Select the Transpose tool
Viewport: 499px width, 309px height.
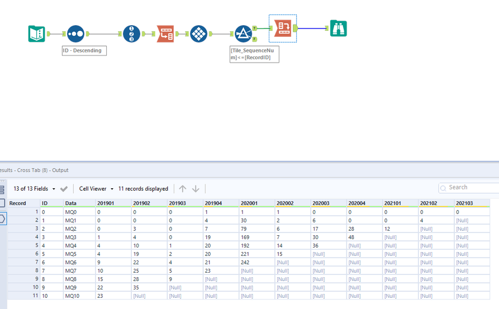point(165,34)
